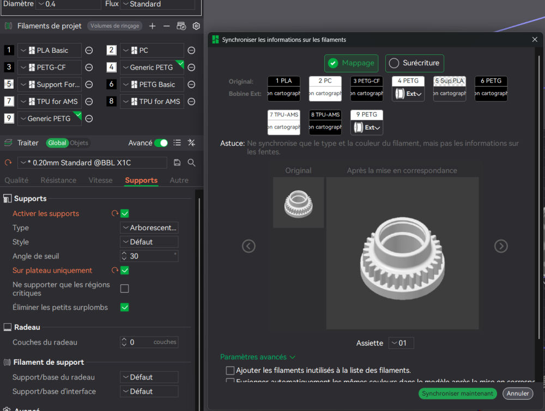Save the 0.20mm Standard process preset

coord(177,162)
